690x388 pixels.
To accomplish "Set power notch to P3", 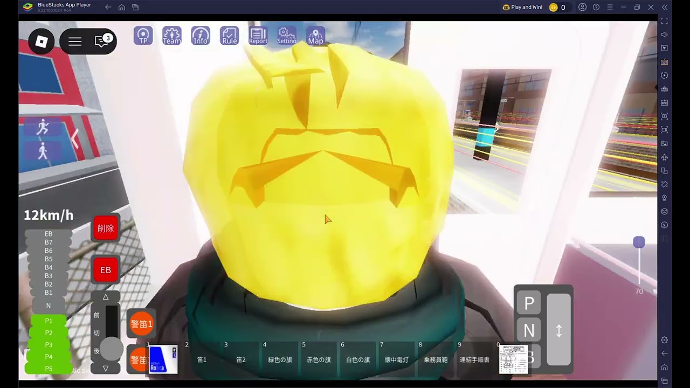I will pos(49,345).
